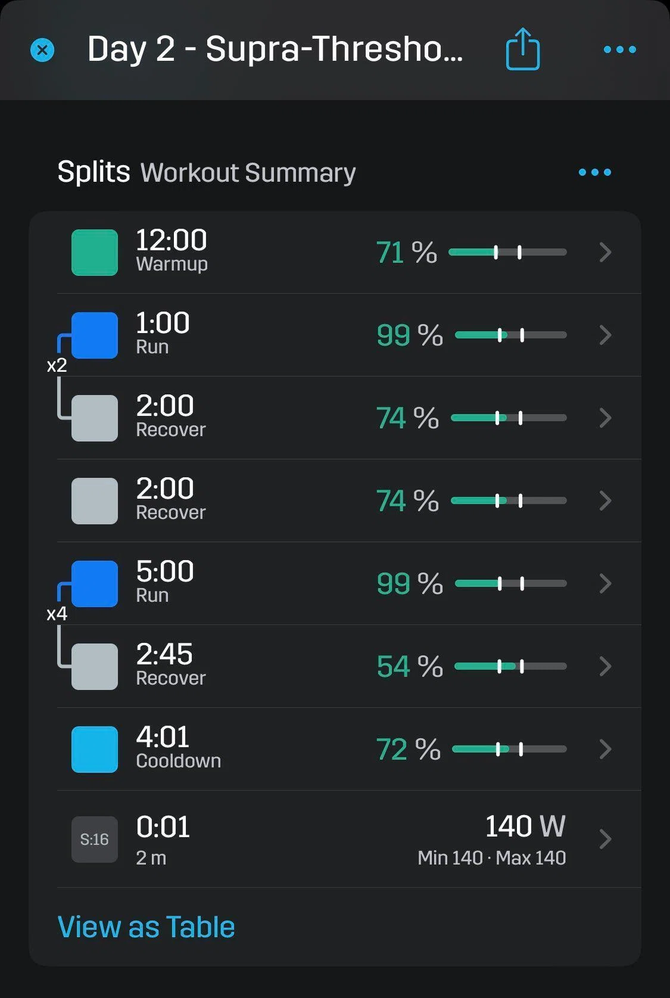Tap the 71 % Warmup progress bar

pos(507,253)
